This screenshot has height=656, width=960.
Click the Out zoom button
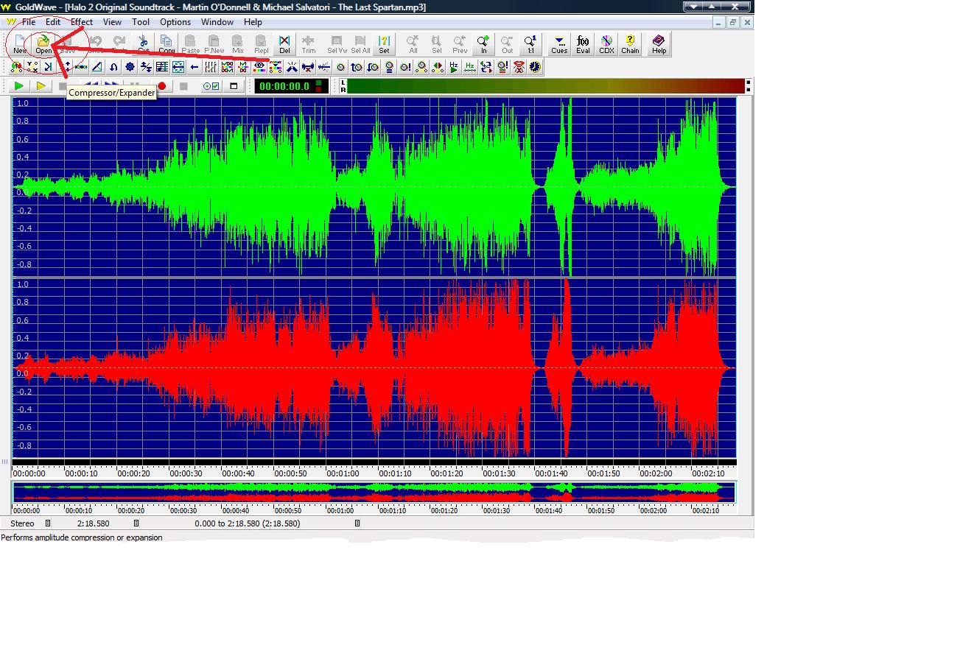coord(507,43)
